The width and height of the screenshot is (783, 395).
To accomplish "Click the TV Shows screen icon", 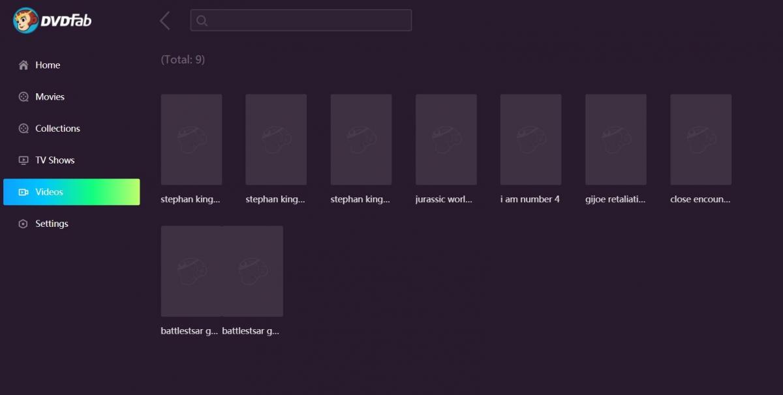I will pos(23,160).
